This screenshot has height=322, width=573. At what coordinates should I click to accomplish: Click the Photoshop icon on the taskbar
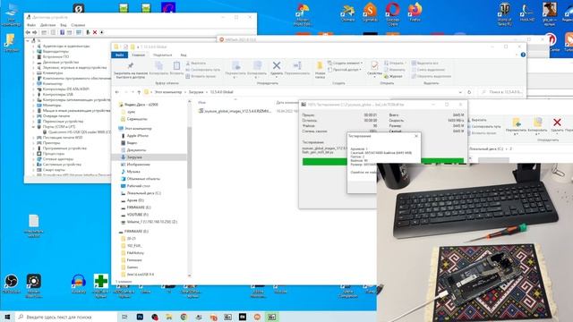[x=140, y=317]
